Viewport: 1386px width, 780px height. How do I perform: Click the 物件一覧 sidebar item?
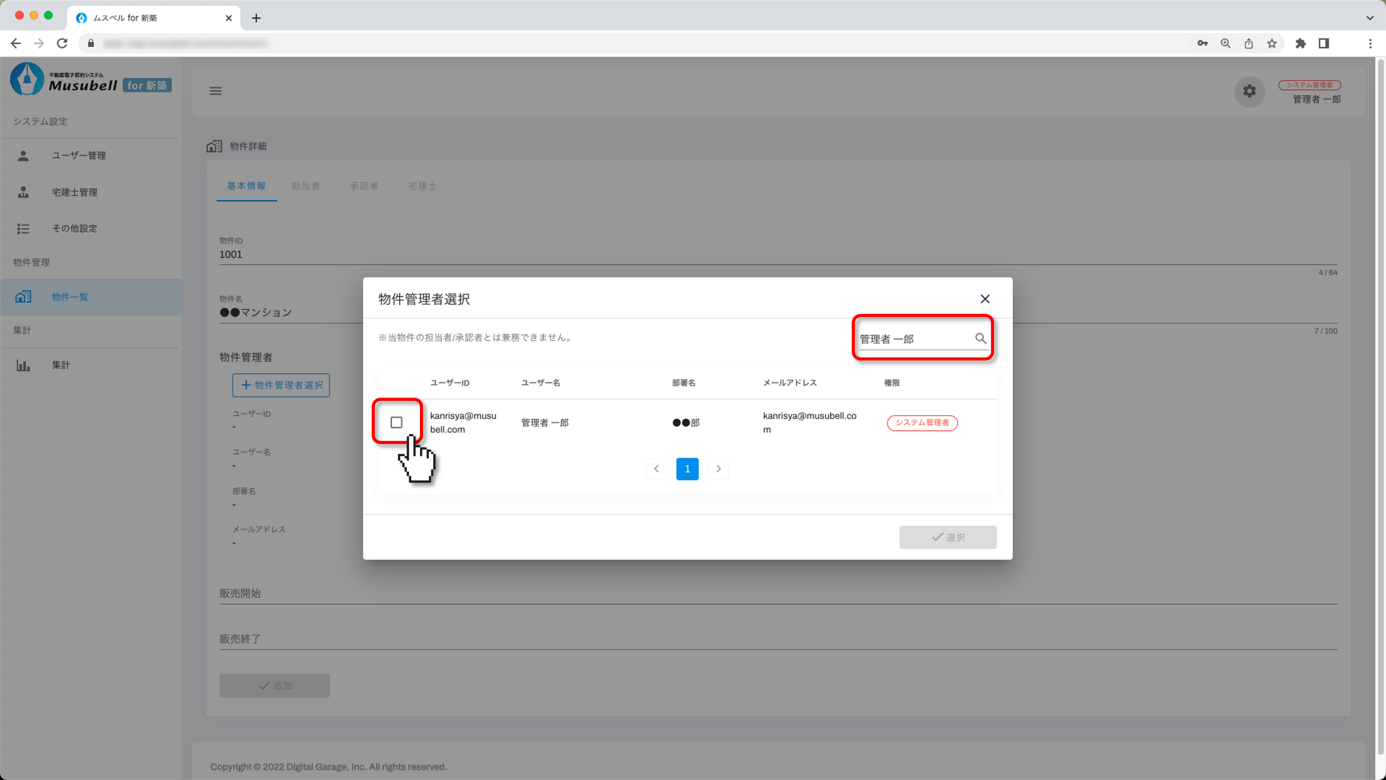point(70,297)
